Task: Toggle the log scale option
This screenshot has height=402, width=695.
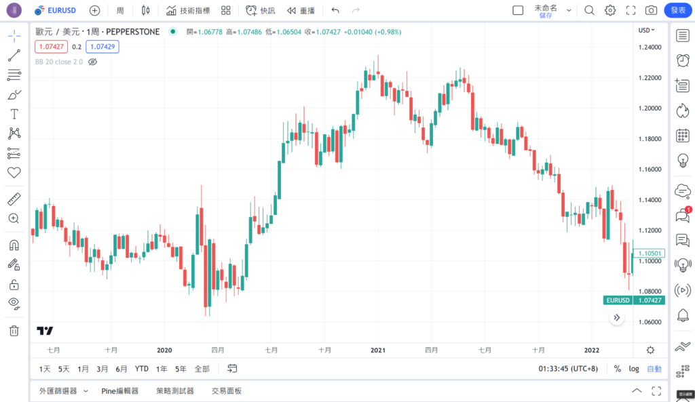Action: (x=634, y=369)
